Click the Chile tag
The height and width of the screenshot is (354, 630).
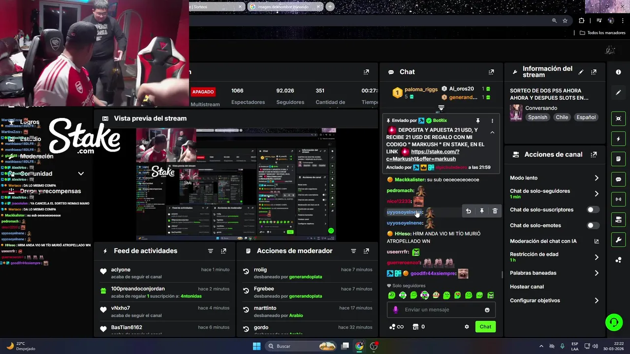click(562, 118)
